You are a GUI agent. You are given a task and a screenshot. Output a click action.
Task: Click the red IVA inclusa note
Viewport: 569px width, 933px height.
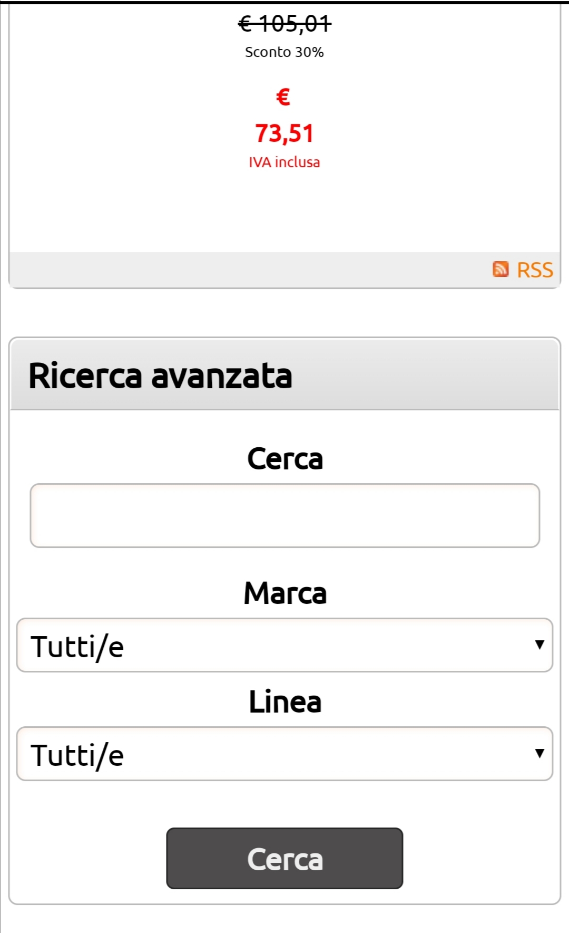coord(284,162)
